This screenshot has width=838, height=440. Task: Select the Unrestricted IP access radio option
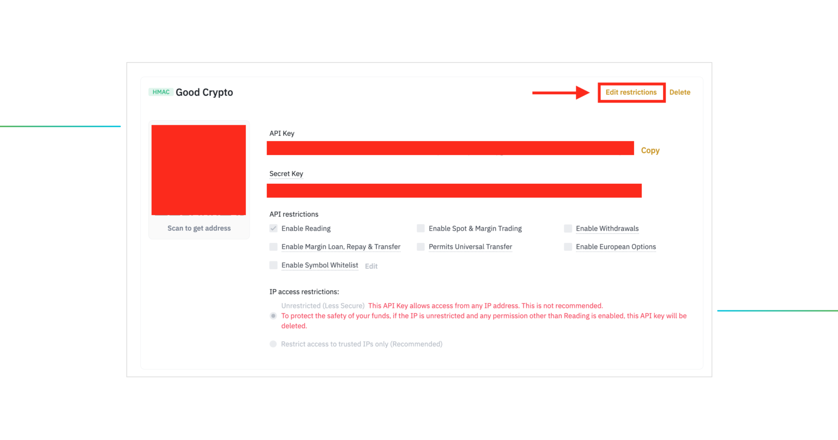pos(273,316)
